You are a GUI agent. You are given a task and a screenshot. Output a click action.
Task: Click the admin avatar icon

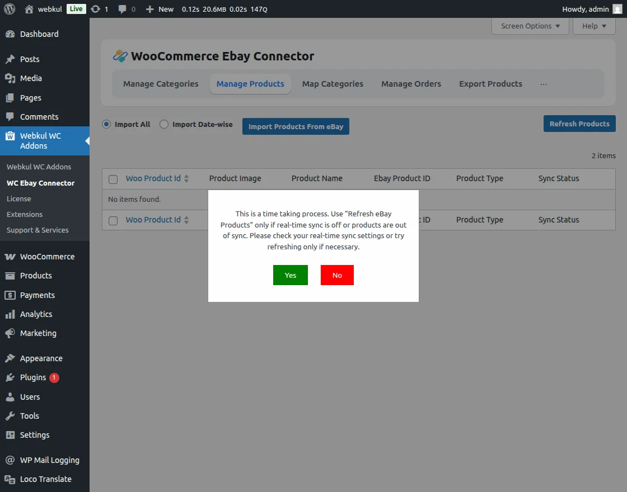point(617,9)
